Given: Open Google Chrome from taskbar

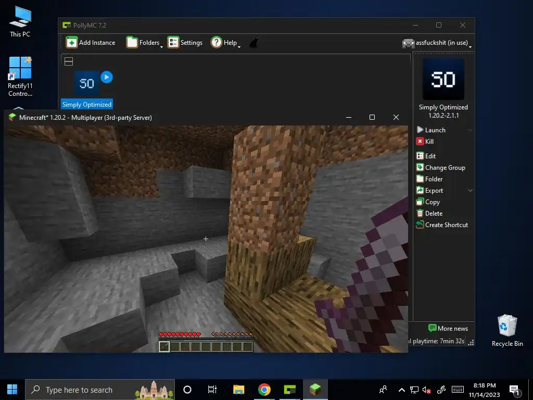Looking at the screenshot, I should click(264, 390).
